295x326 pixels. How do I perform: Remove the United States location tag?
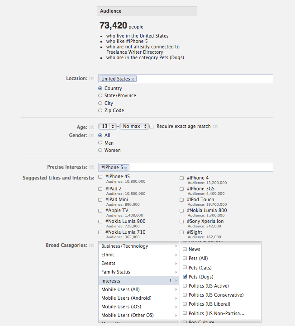pos(133,80)
